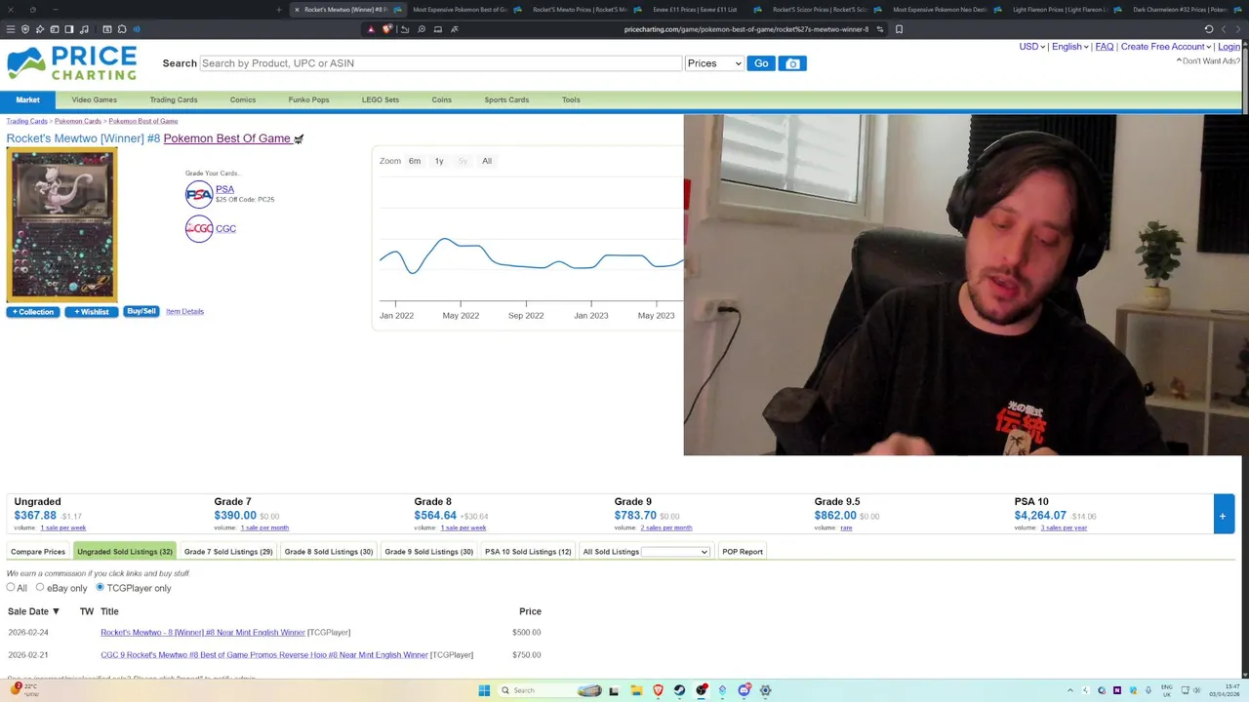1249x702 pixels.
Task: Click the sidebar panel toggle icon
Action: [69, 29]
